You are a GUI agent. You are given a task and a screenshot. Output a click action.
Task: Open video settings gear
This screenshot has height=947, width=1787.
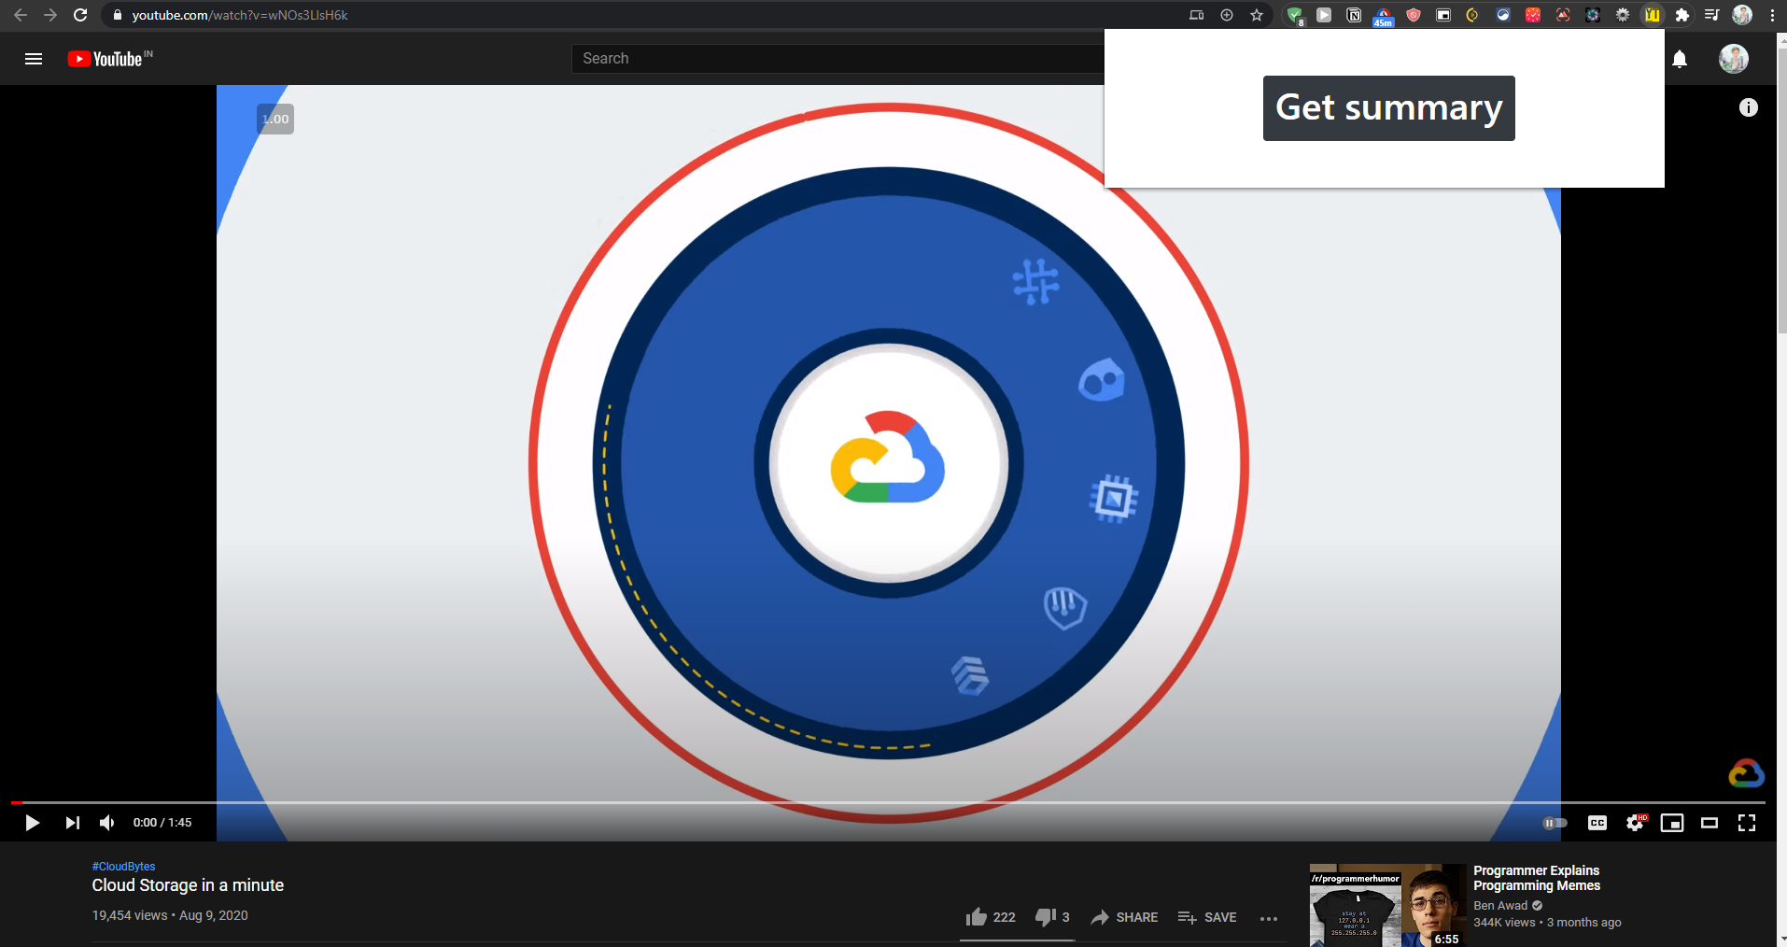point(1636,823)
